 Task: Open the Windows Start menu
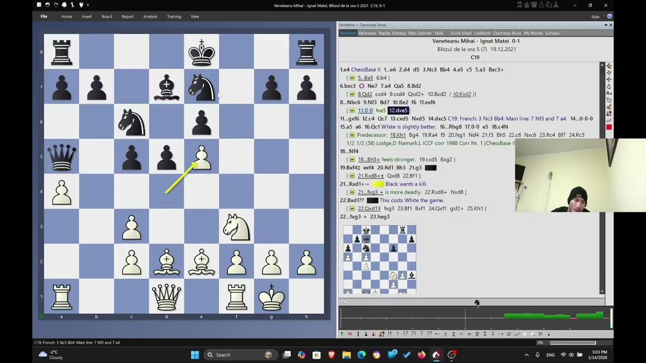tap(195, 355)
